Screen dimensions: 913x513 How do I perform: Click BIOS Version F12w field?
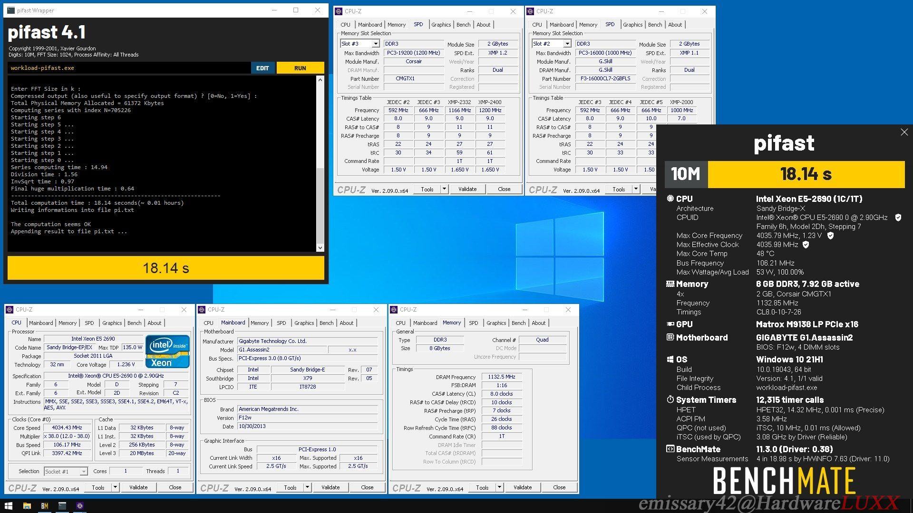pyautogui.click(x=307, y=418)
